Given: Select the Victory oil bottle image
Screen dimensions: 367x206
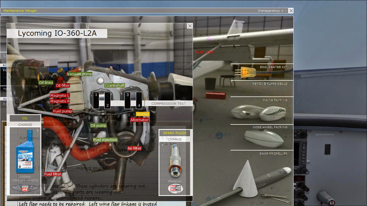Looking at the screenshot, I should [25, 151].
